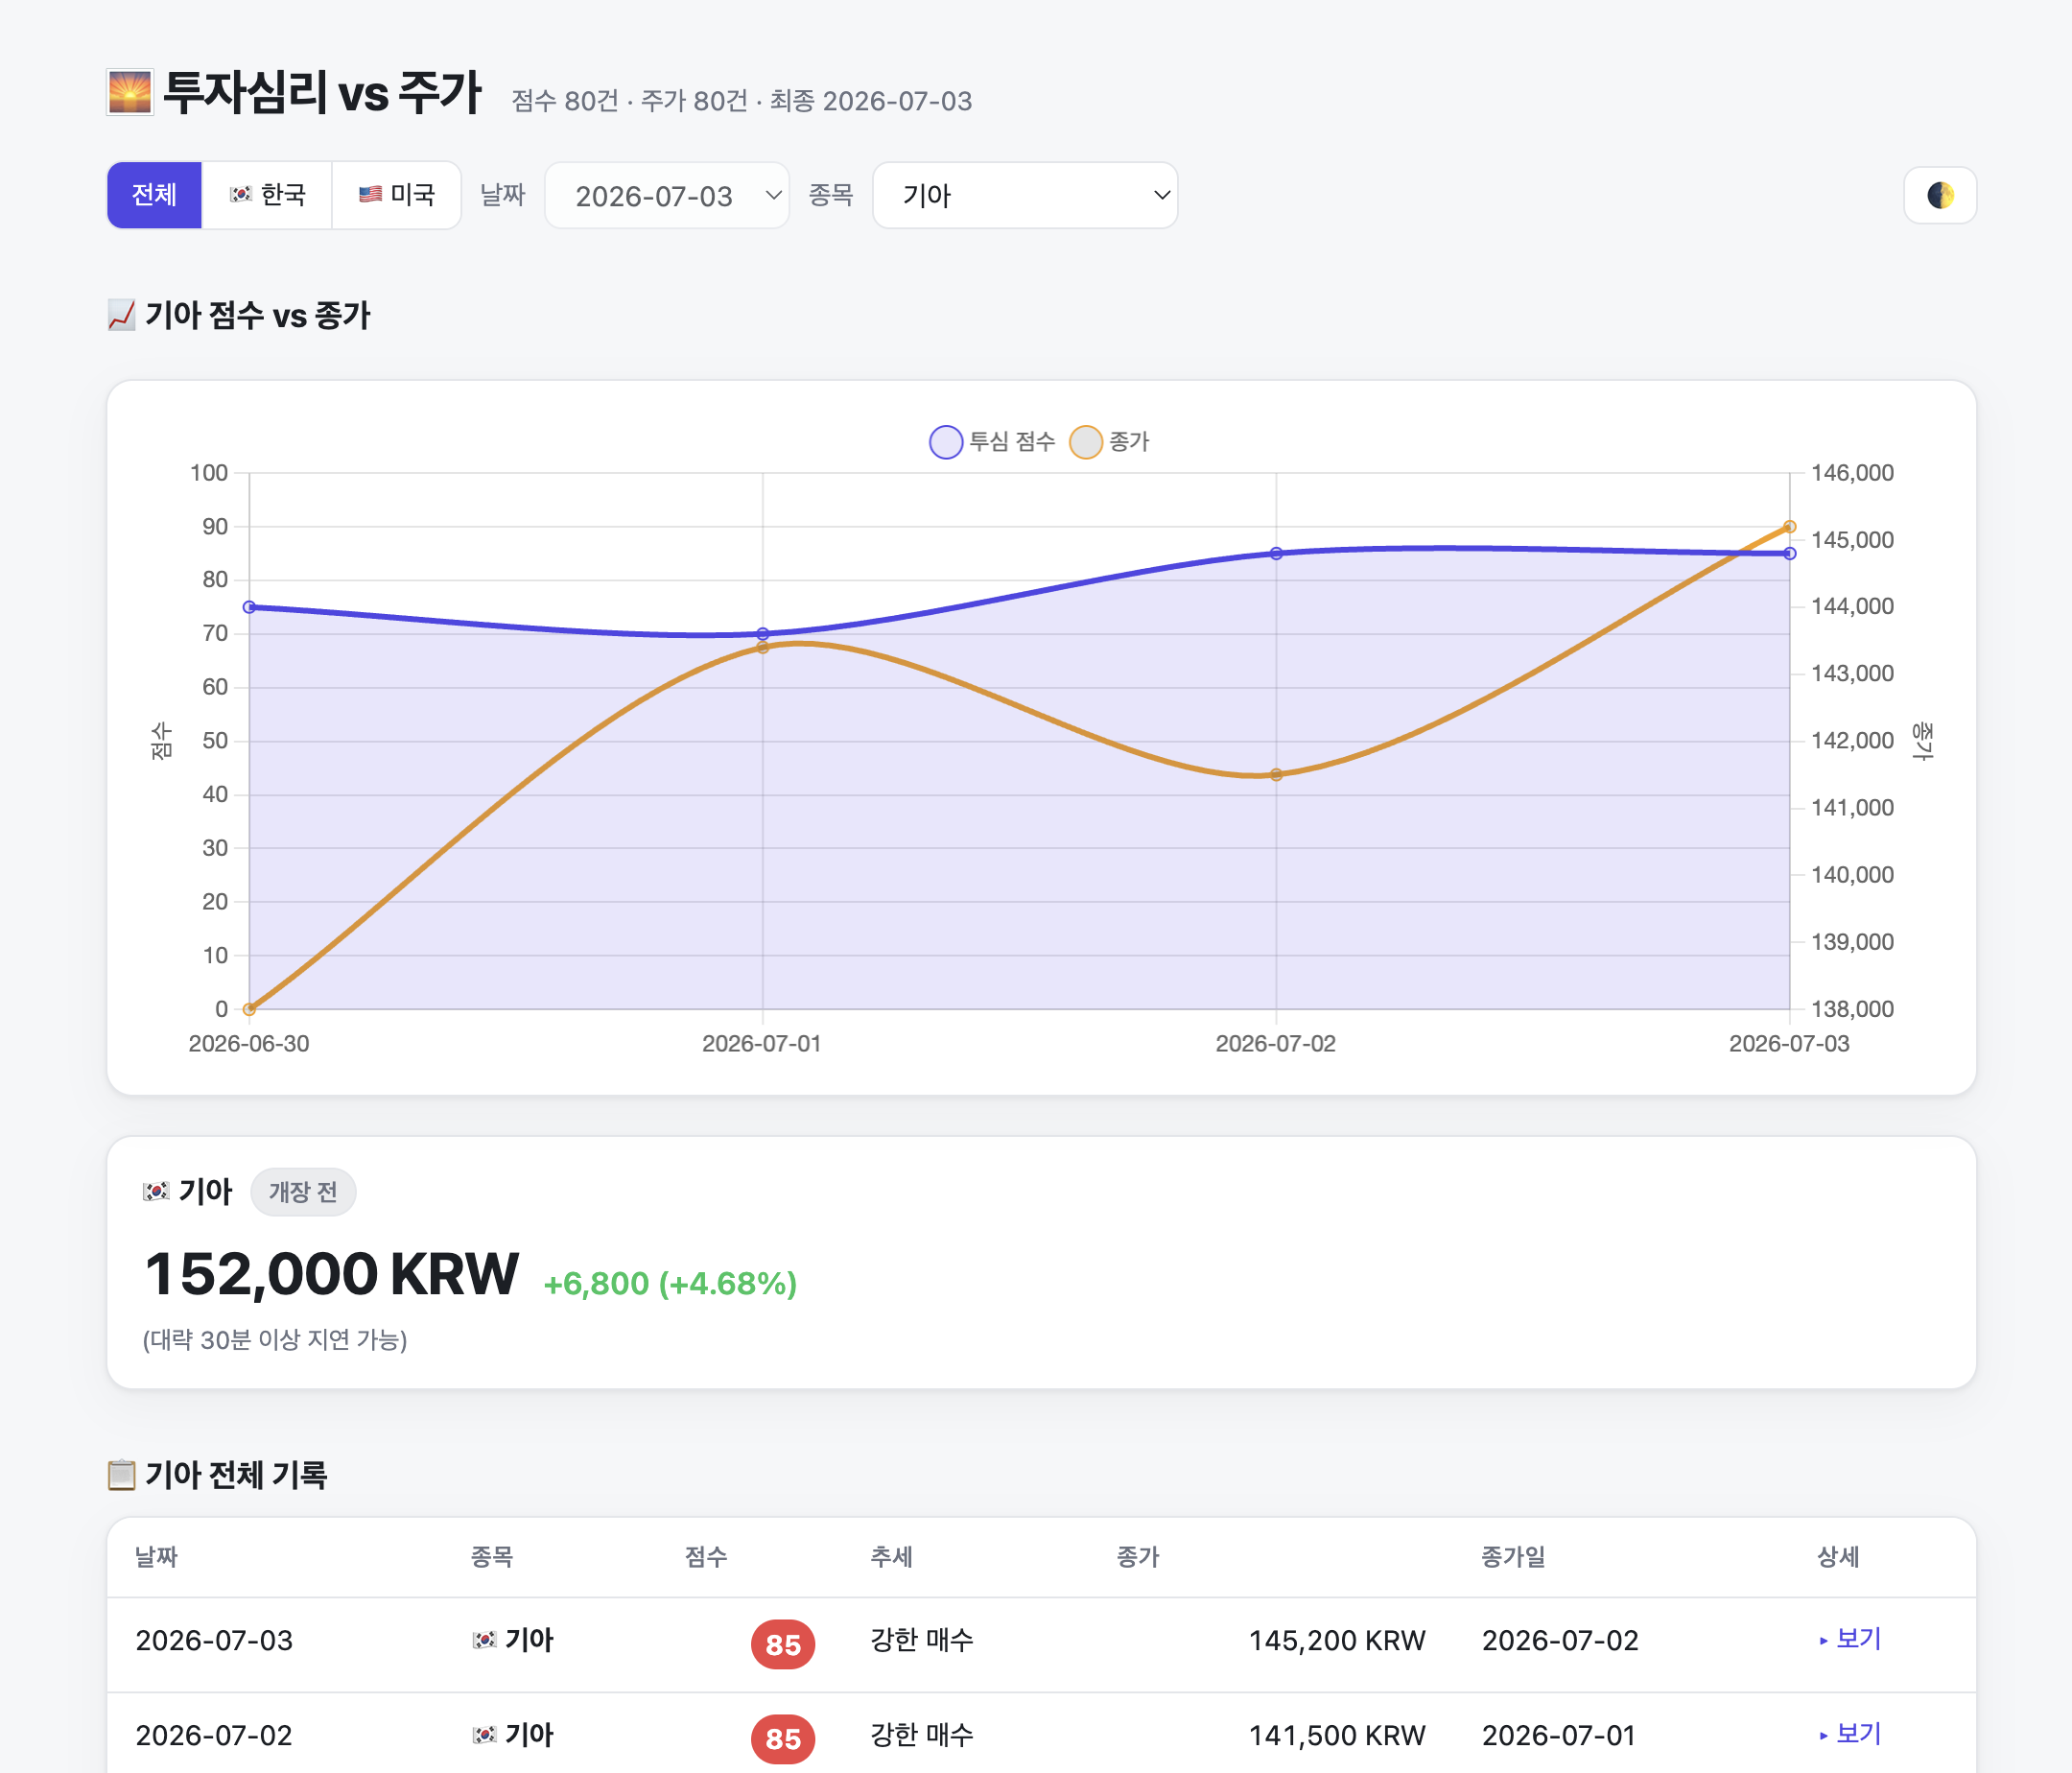Screen dimensions: 2072x1773
Task: Select the 전체 filter tab
Action: point(155,195)
